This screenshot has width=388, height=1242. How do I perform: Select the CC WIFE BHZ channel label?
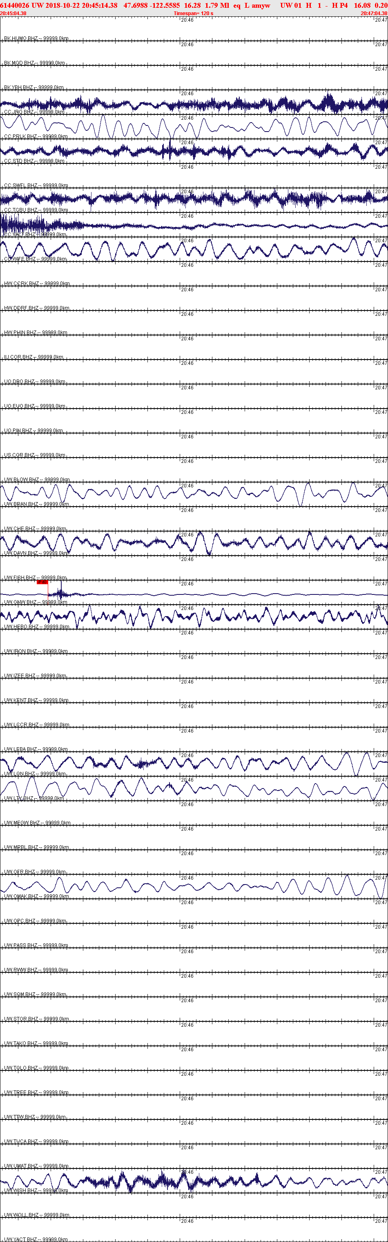click(x=35, y=259)
